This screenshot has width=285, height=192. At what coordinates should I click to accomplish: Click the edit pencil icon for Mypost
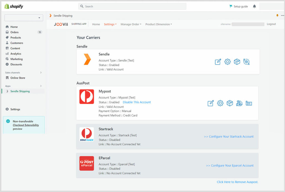[211, 103]
